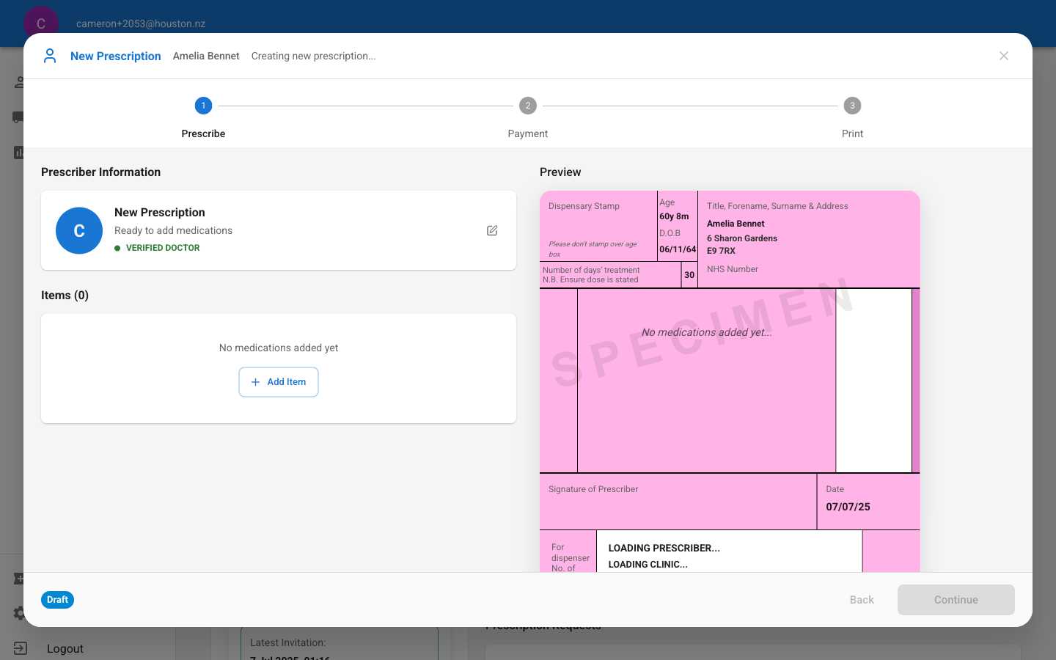Click 'No medications added yet' in Items card

point(279,348)
